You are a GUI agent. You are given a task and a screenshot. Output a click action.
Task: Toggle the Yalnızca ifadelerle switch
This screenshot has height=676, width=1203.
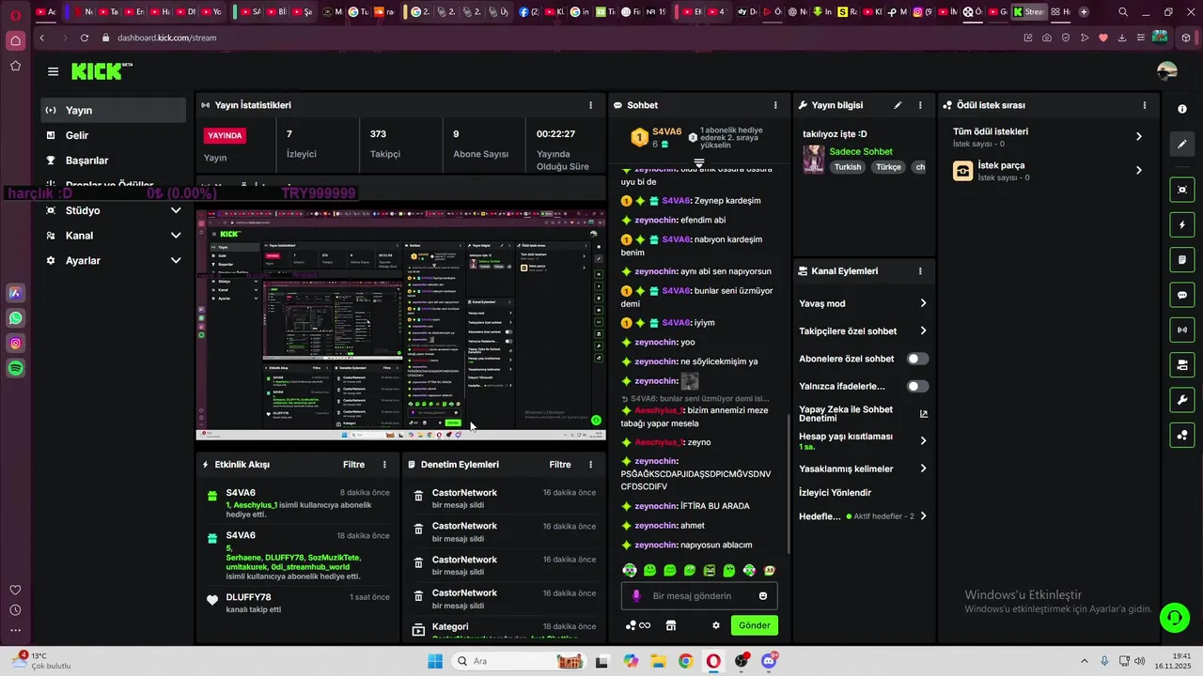point(917,386)
